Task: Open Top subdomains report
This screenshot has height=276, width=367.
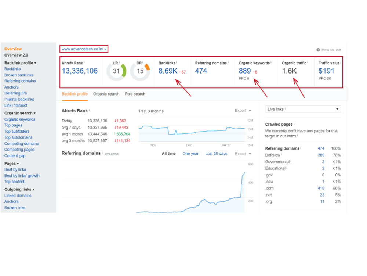Action: tap(18, 137)
